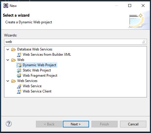
Task: Select Static Web Project wizard
Action: (37, 70)
